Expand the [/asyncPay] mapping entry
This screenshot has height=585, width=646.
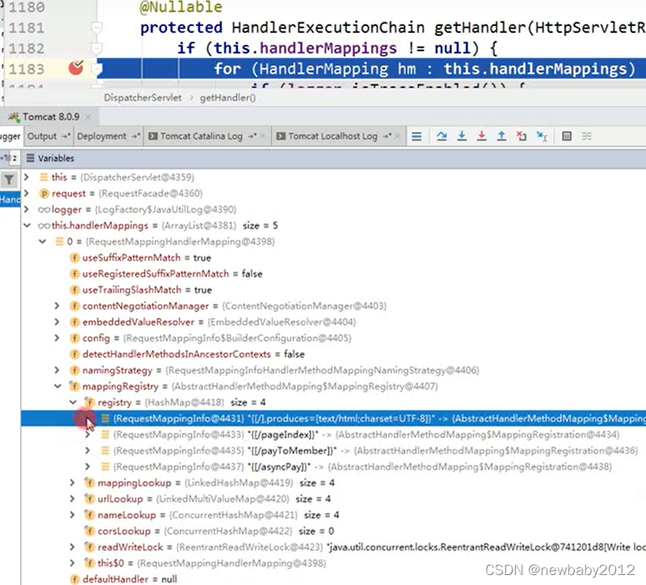coord(88,466)
